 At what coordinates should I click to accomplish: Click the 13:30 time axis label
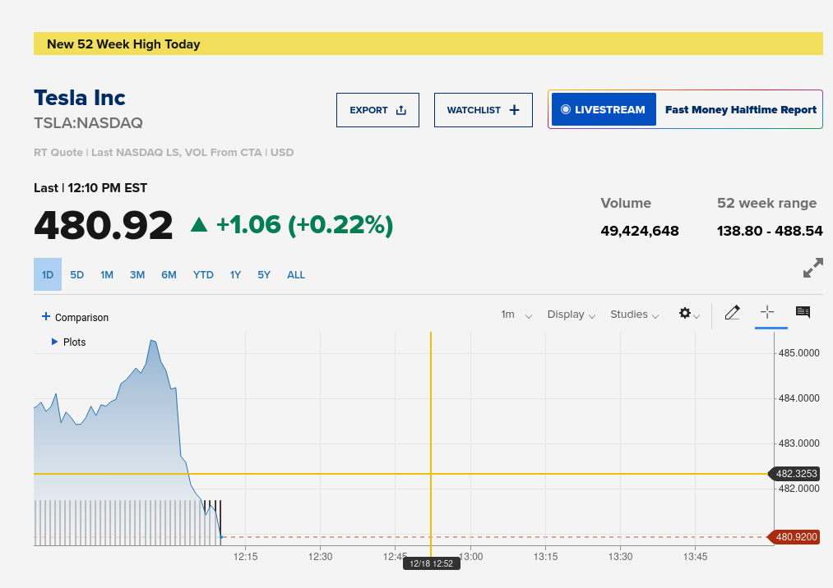[x=621, y=557]
